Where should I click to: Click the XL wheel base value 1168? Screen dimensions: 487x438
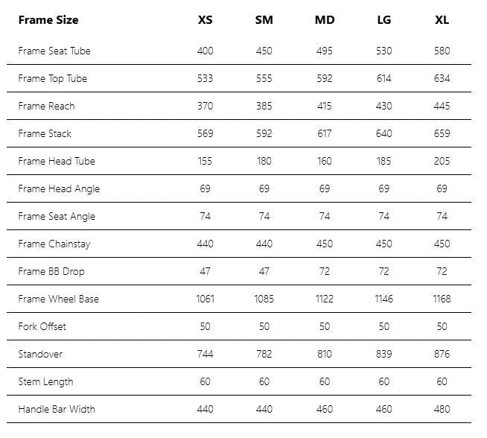click(x=442, y=299)
